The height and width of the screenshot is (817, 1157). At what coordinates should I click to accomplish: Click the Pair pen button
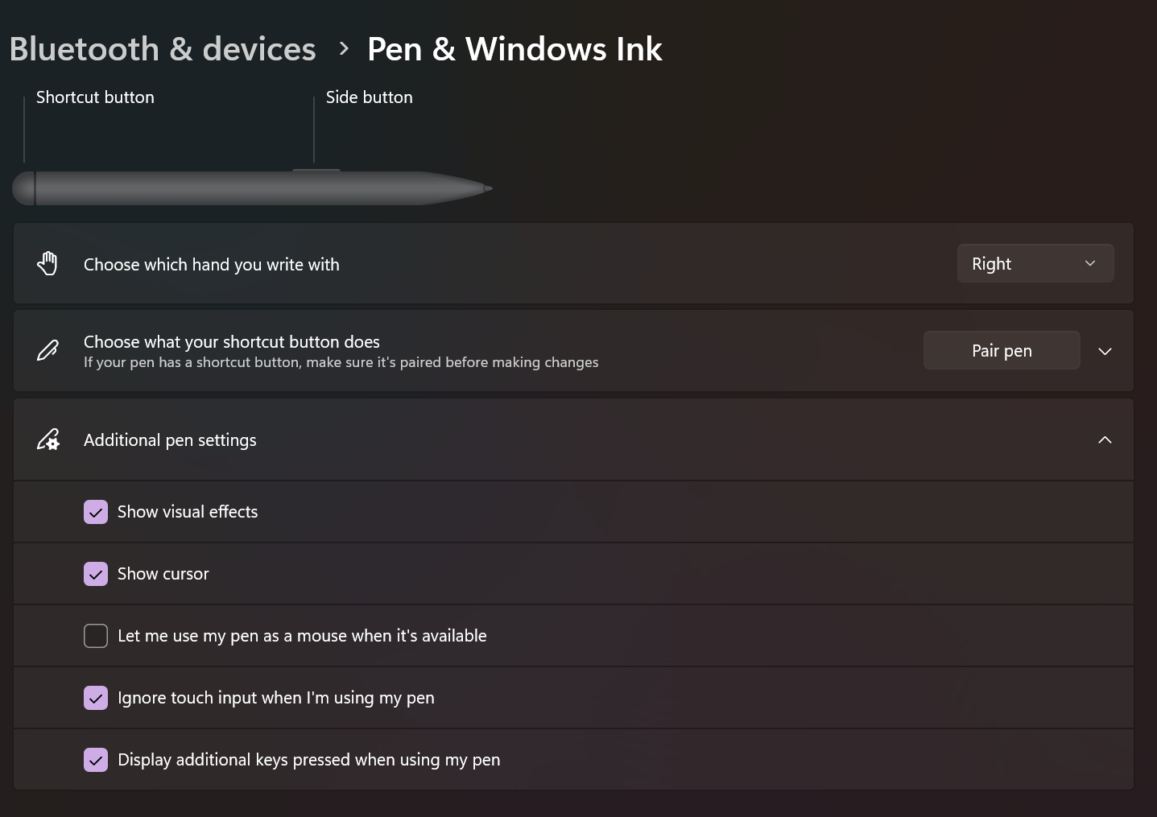tap(1002, 350)
